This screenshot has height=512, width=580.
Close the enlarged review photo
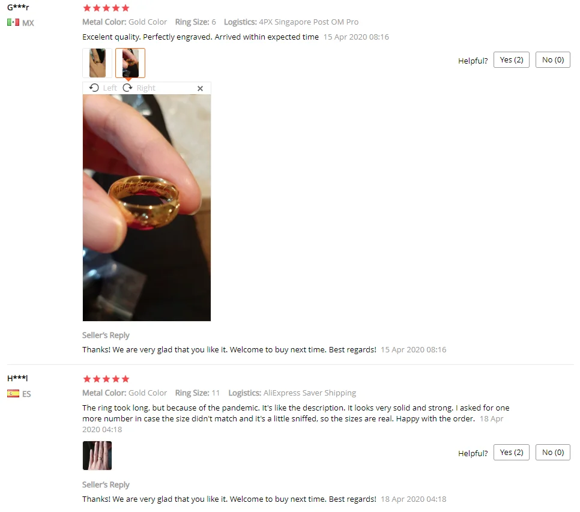(x=200, y=88)
